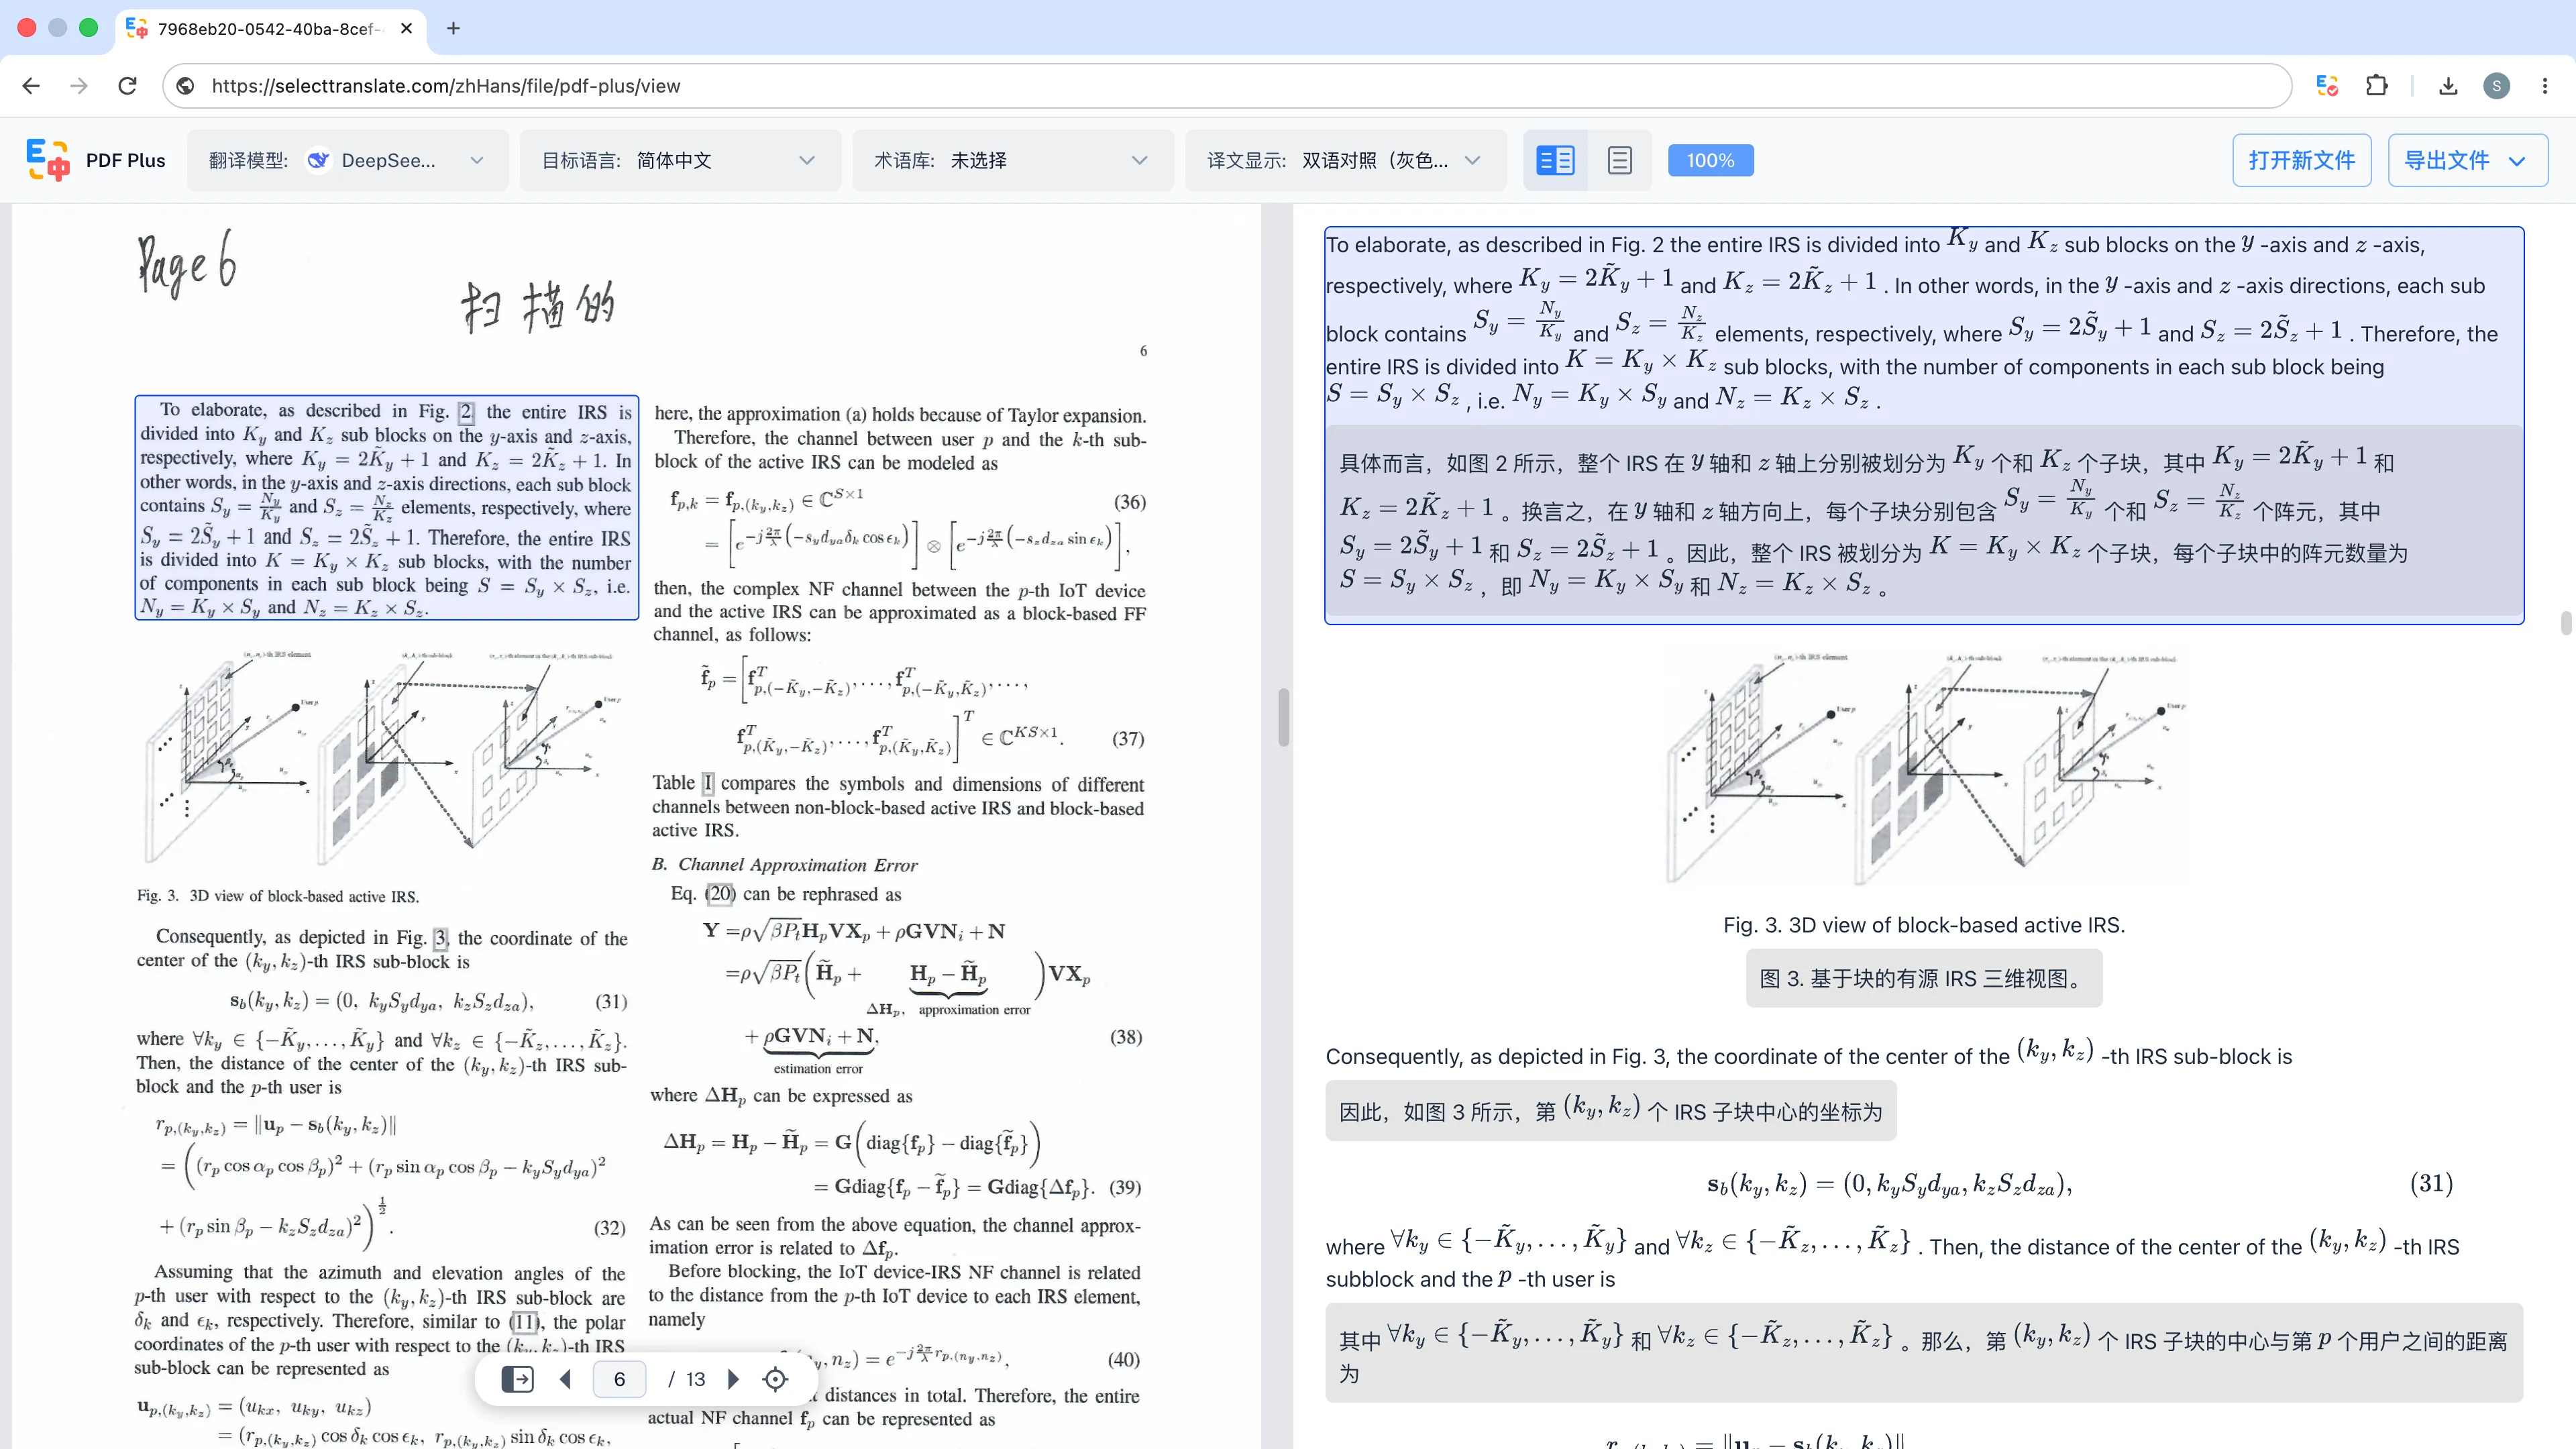Open the browser three-dot menu
The width and height of the screenshot is (2576, 1449).
click(x=2545, y=86)
